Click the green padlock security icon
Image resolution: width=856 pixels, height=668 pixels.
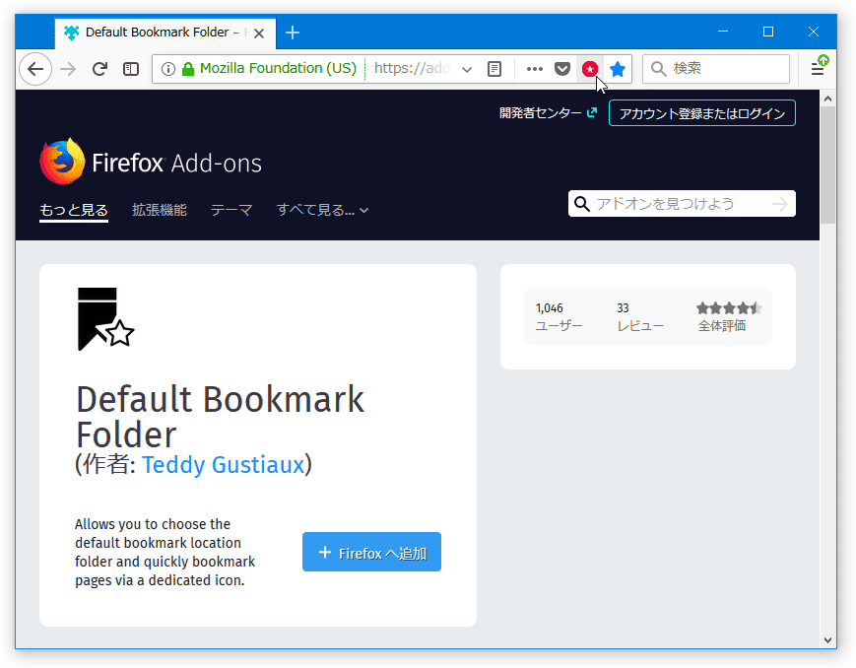(x=188, y=69)
